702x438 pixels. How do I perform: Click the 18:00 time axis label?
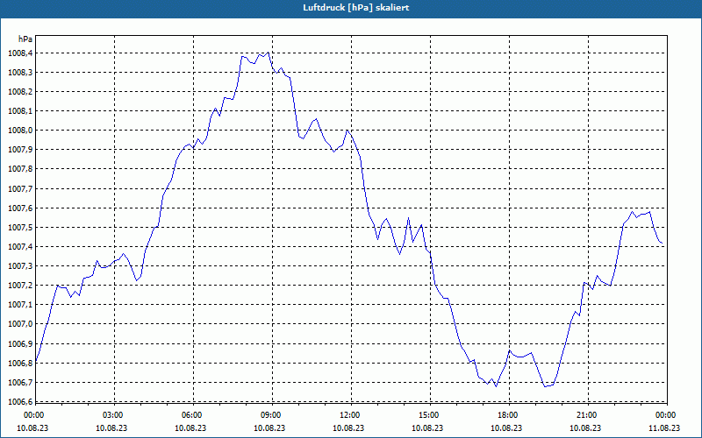509,415
